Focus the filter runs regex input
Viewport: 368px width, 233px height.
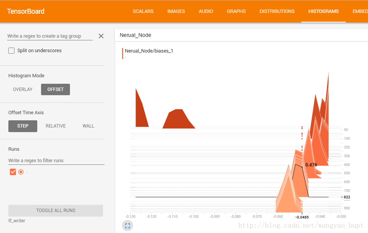coord(56,160)
